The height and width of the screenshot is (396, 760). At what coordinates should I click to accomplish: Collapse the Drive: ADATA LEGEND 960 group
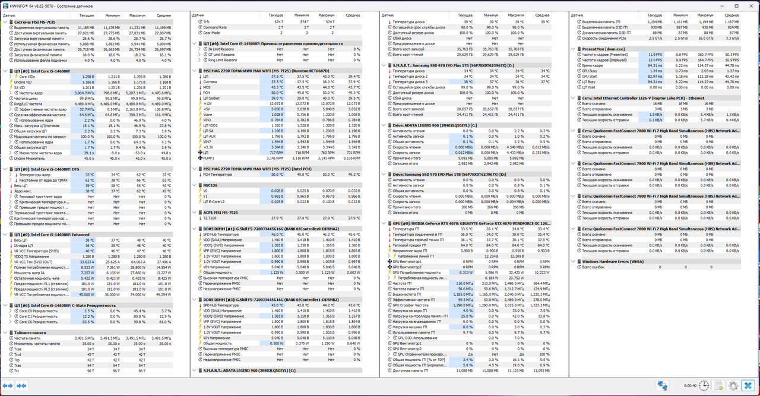tap(384, 125)
